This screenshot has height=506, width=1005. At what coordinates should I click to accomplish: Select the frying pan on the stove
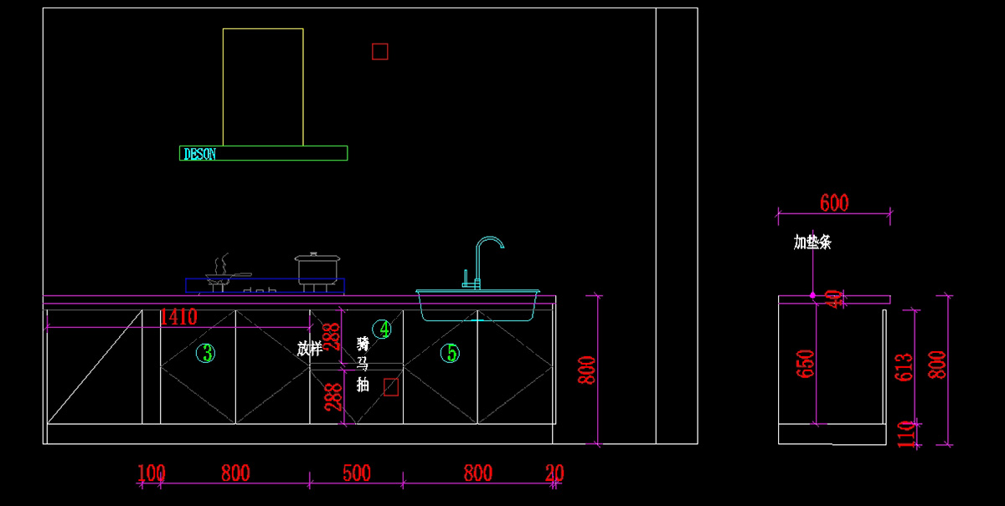[x=226, y=273]
